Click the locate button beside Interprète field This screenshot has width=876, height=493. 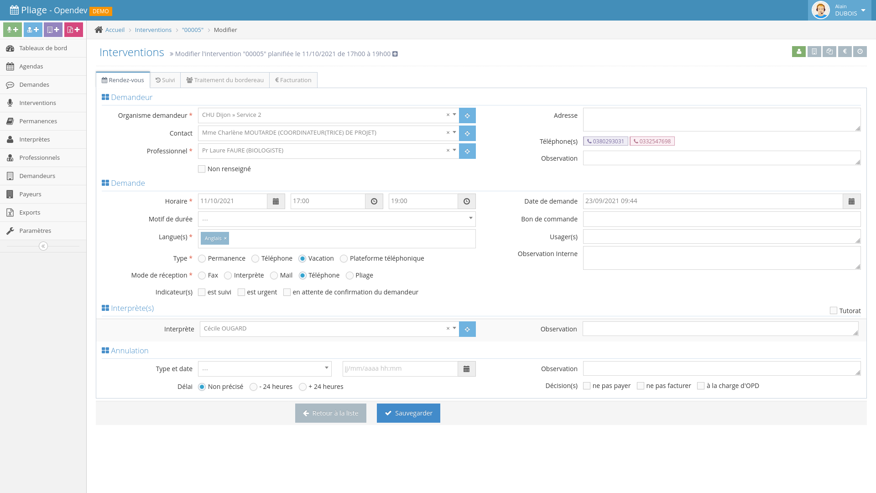pos(467,329)
